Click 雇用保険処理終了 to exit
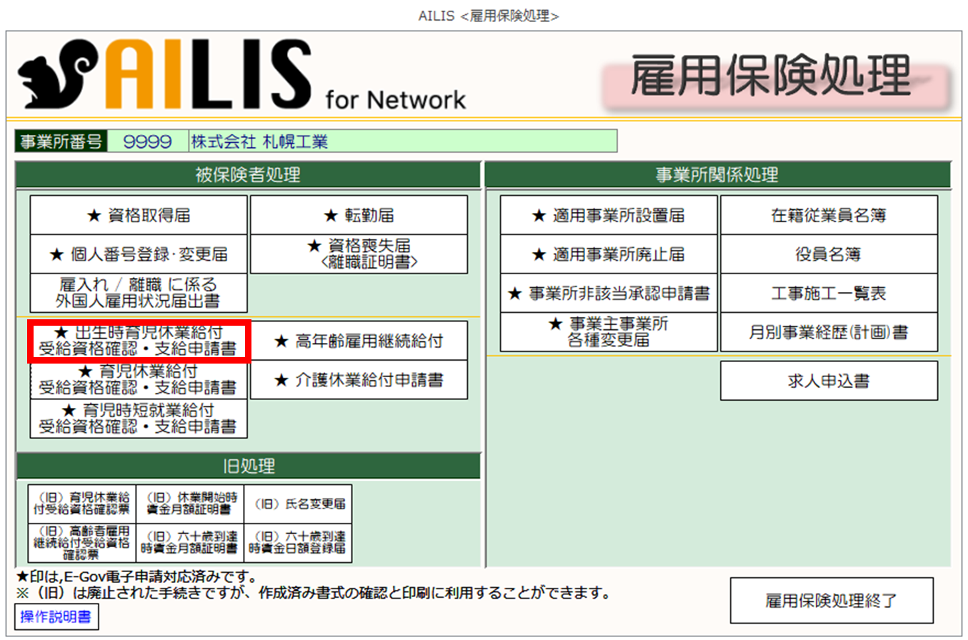968x640 pixels. point(832,601)
